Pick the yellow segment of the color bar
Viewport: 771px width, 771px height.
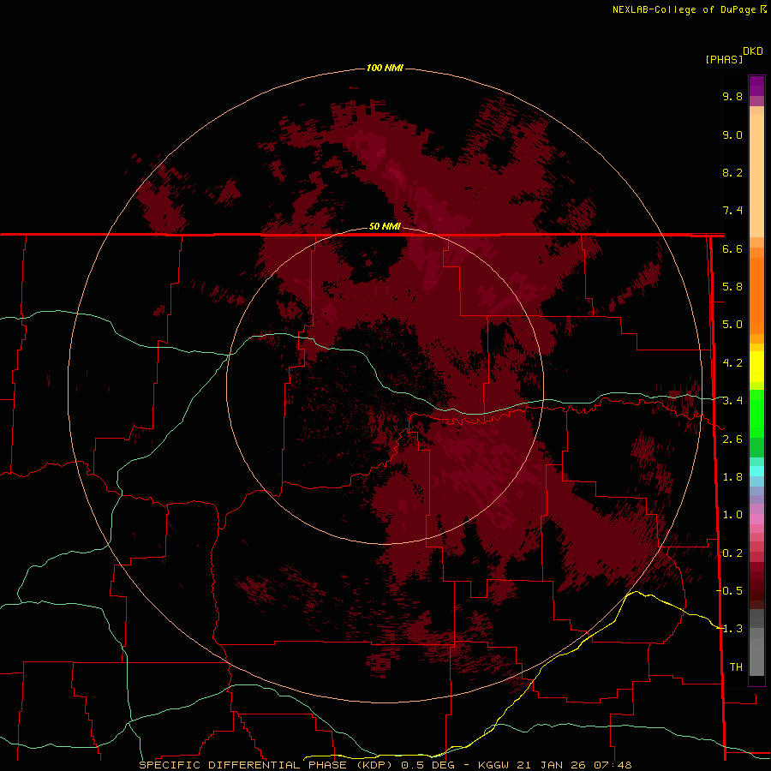coord(756,367)
